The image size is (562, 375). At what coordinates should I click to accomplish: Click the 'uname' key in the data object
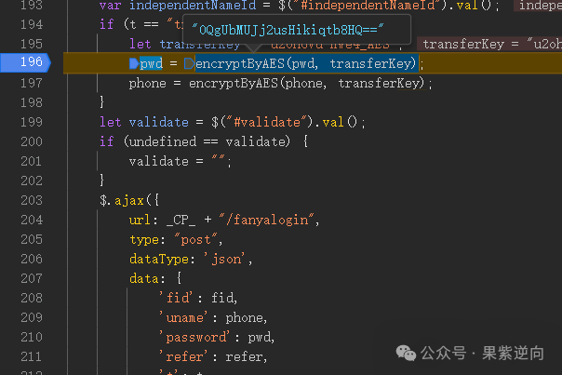pyautogui.click(x=183, y=317)
